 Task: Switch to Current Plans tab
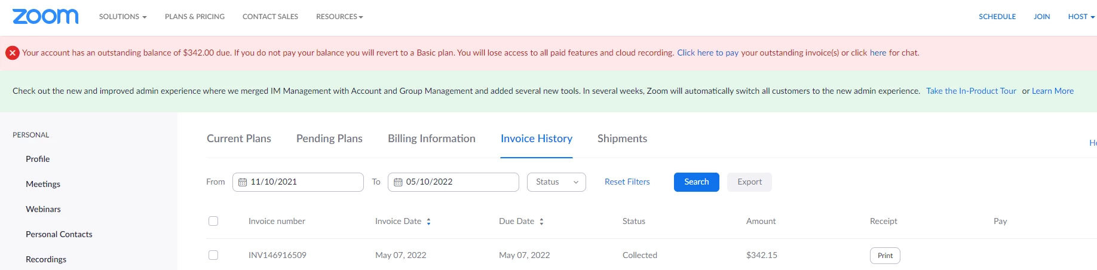tap(239, 139)
